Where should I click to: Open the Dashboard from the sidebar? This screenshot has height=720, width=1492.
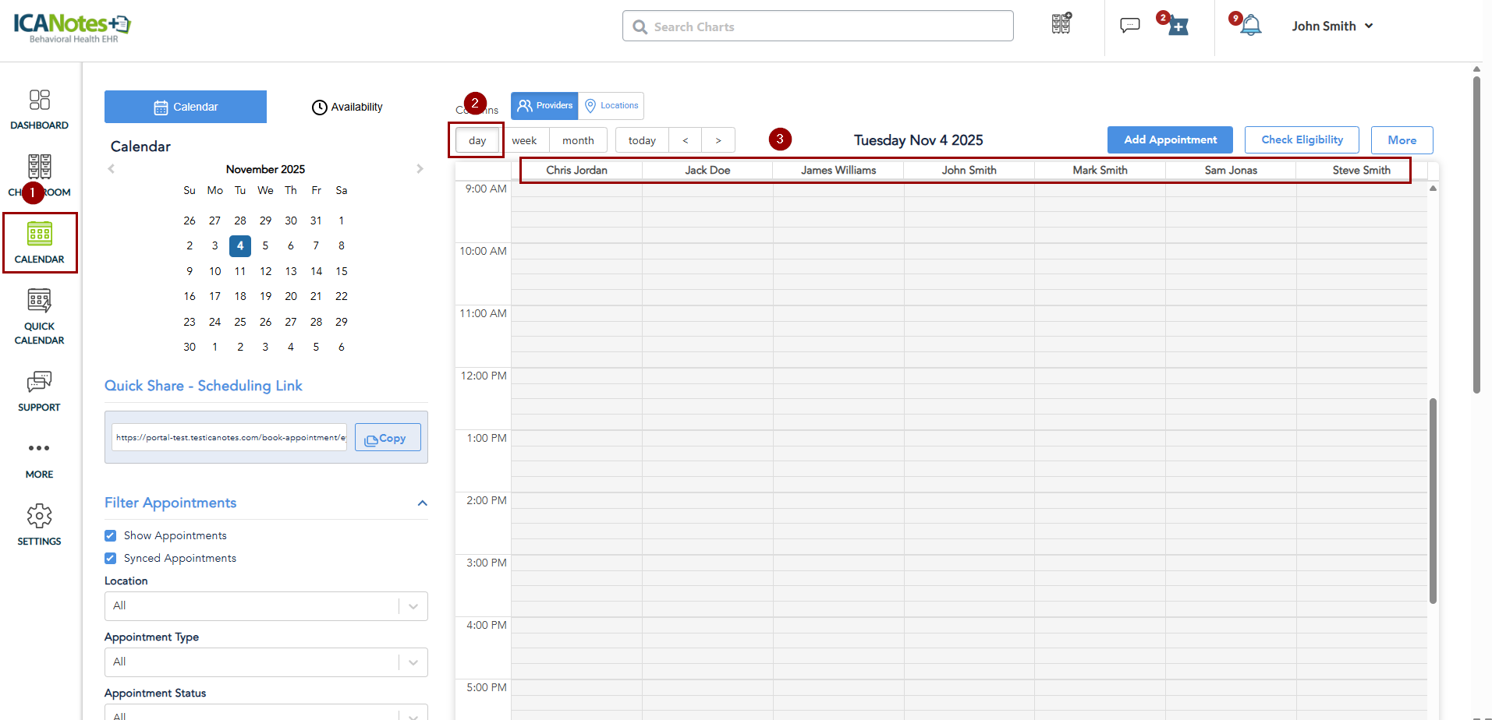click(39, 108)
